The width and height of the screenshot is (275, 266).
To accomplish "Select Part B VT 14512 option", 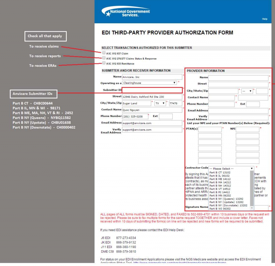I will point(230,189).
